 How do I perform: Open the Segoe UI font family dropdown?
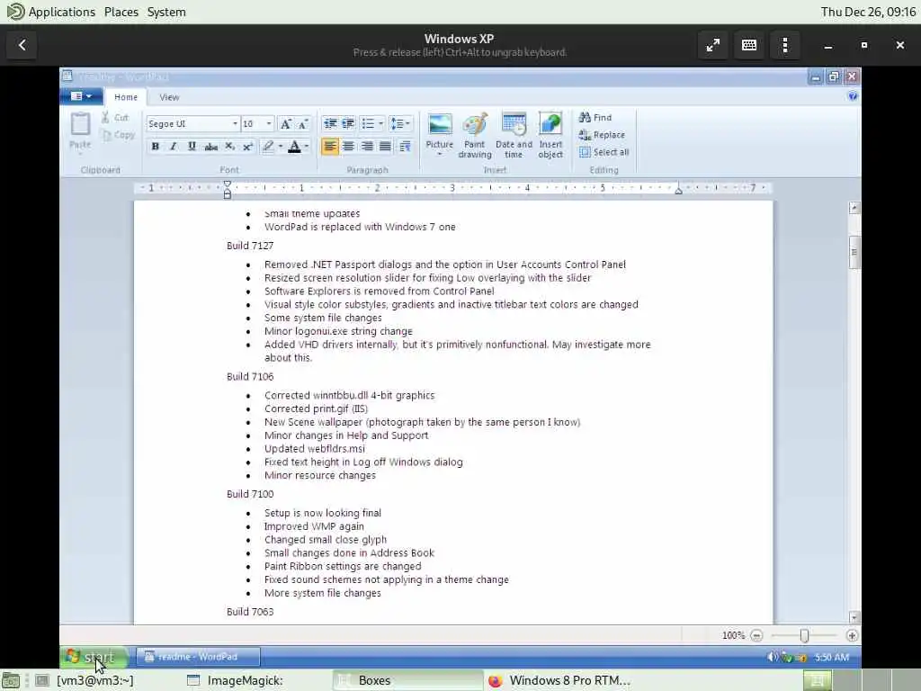click(x=235, y=124)
